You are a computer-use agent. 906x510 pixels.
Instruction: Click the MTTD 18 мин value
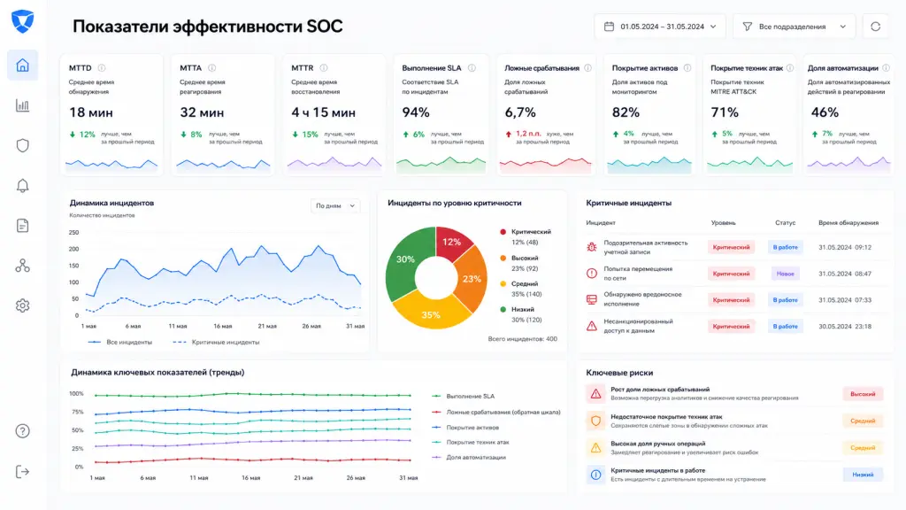click(x=91, y=112)
